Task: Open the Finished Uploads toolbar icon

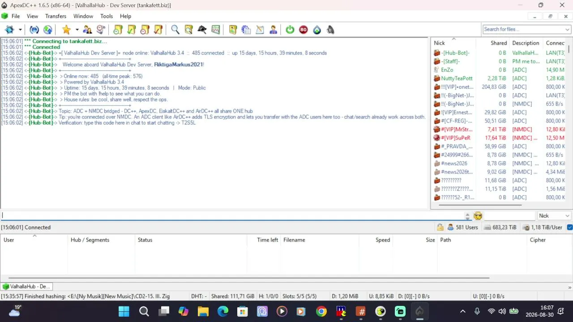Action: coord(158,30)
